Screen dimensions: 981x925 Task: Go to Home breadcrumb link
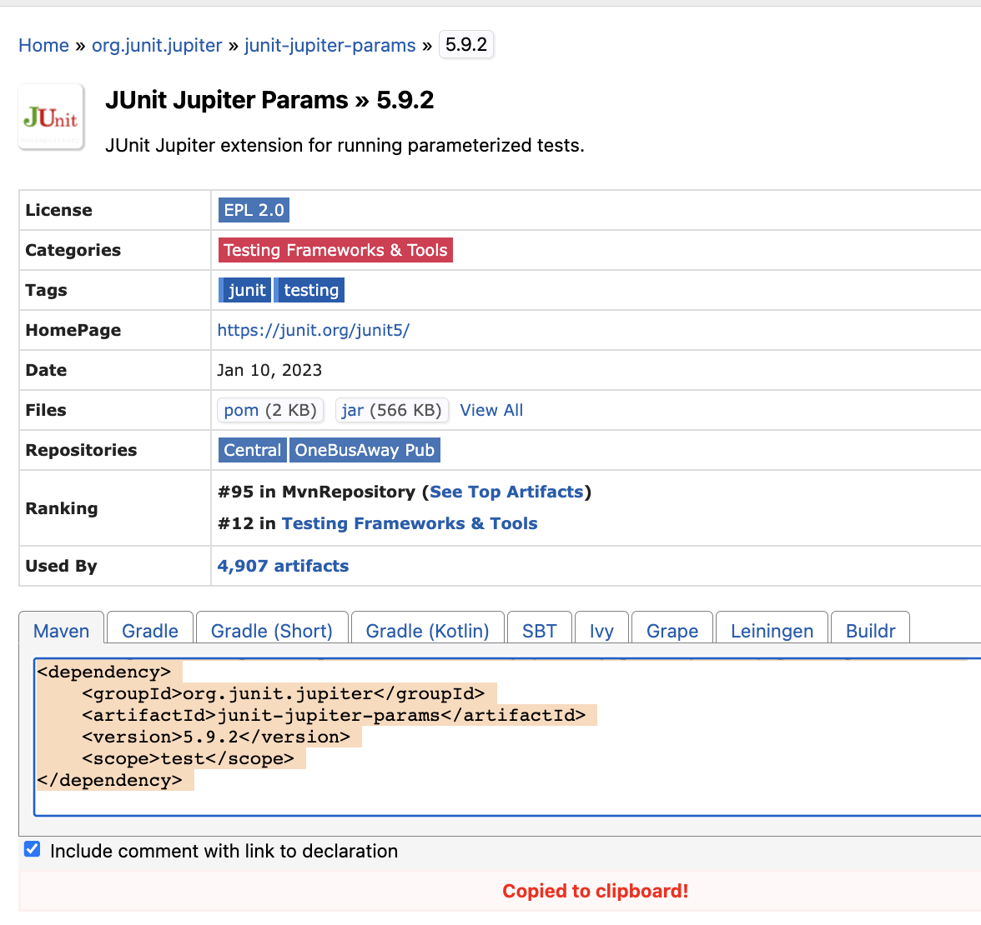(43, 45)
